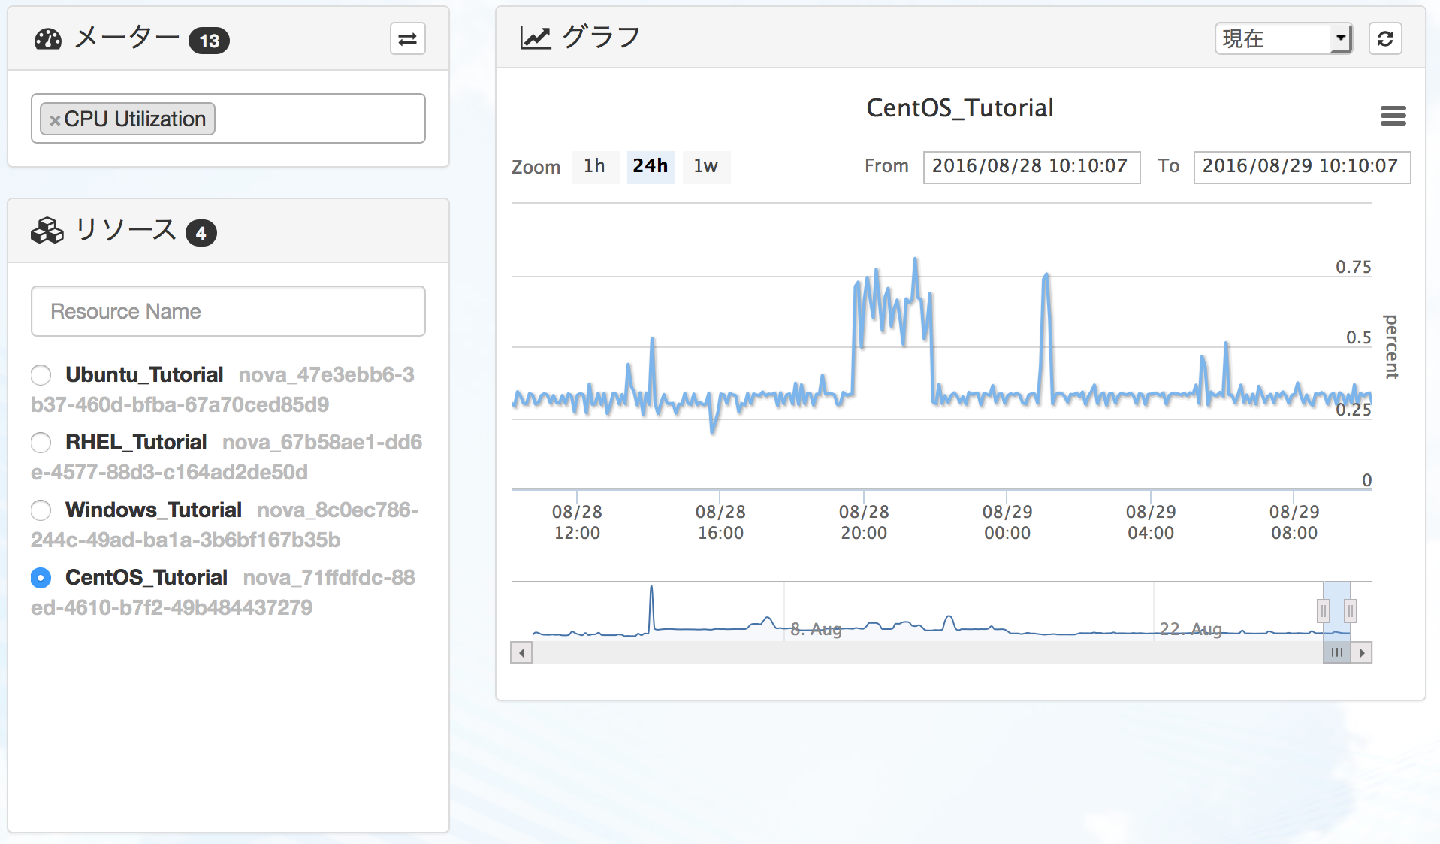Viewport: 1440px width, 844px height.
Task: Click the Ubuntu_Tutorial resource name
Action: tap(144, 374)
